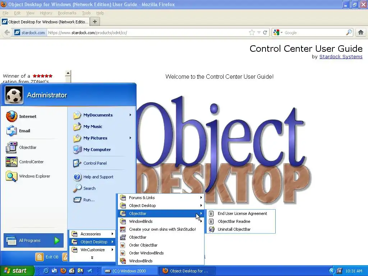This screenshot has width=368, height=276.
Task: Click the 10:31 AM system clock
Action: click(x=354, y=271)
